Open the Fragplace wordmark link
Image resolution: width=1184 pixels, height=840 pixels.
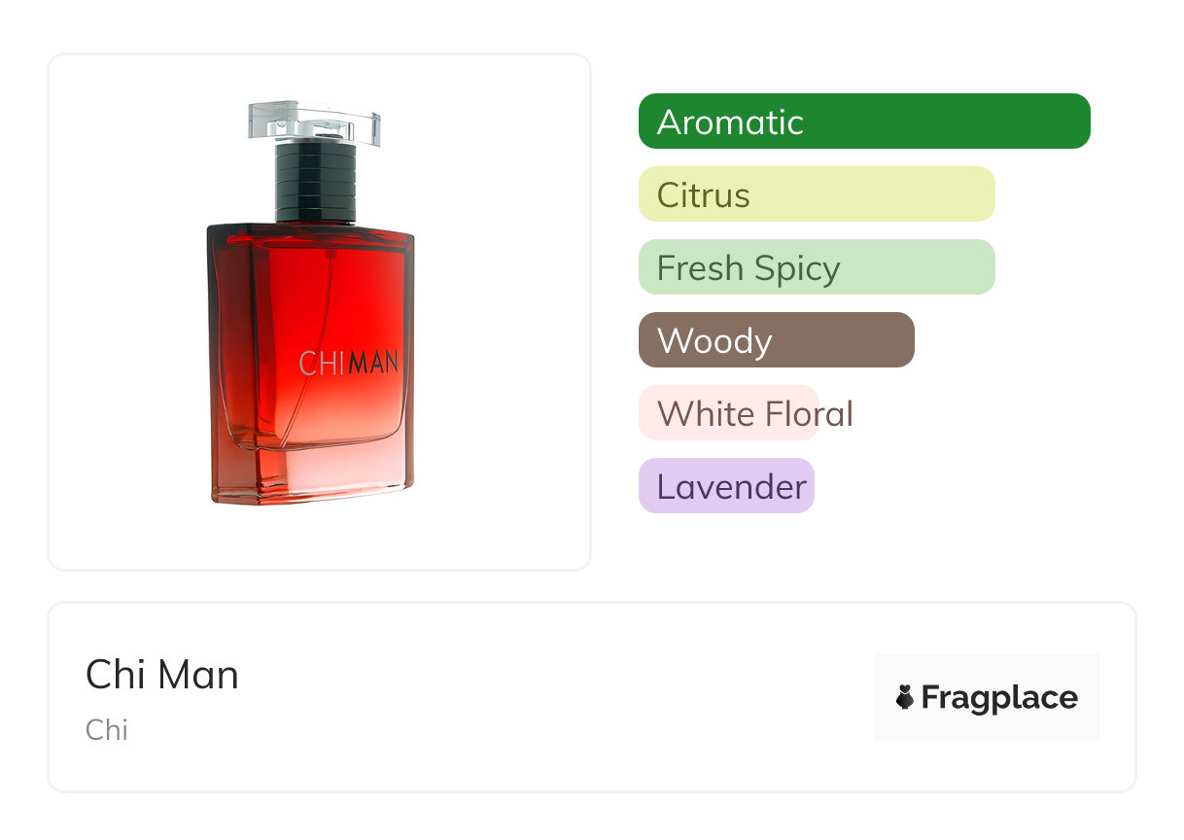[999, 697]
